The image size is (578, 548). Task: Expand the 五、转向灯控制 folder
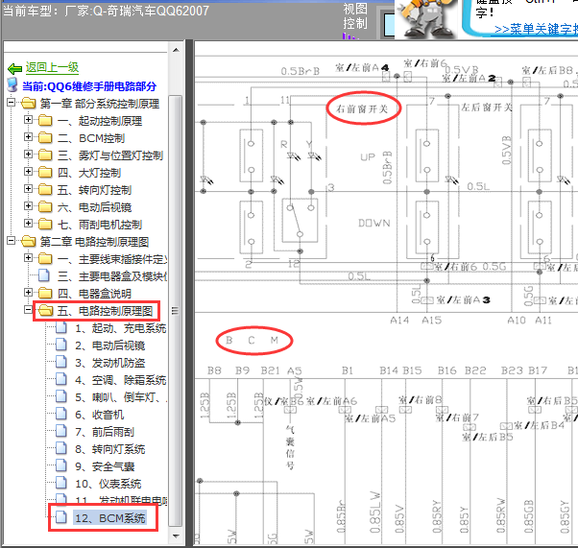click(x=29, y=189)
